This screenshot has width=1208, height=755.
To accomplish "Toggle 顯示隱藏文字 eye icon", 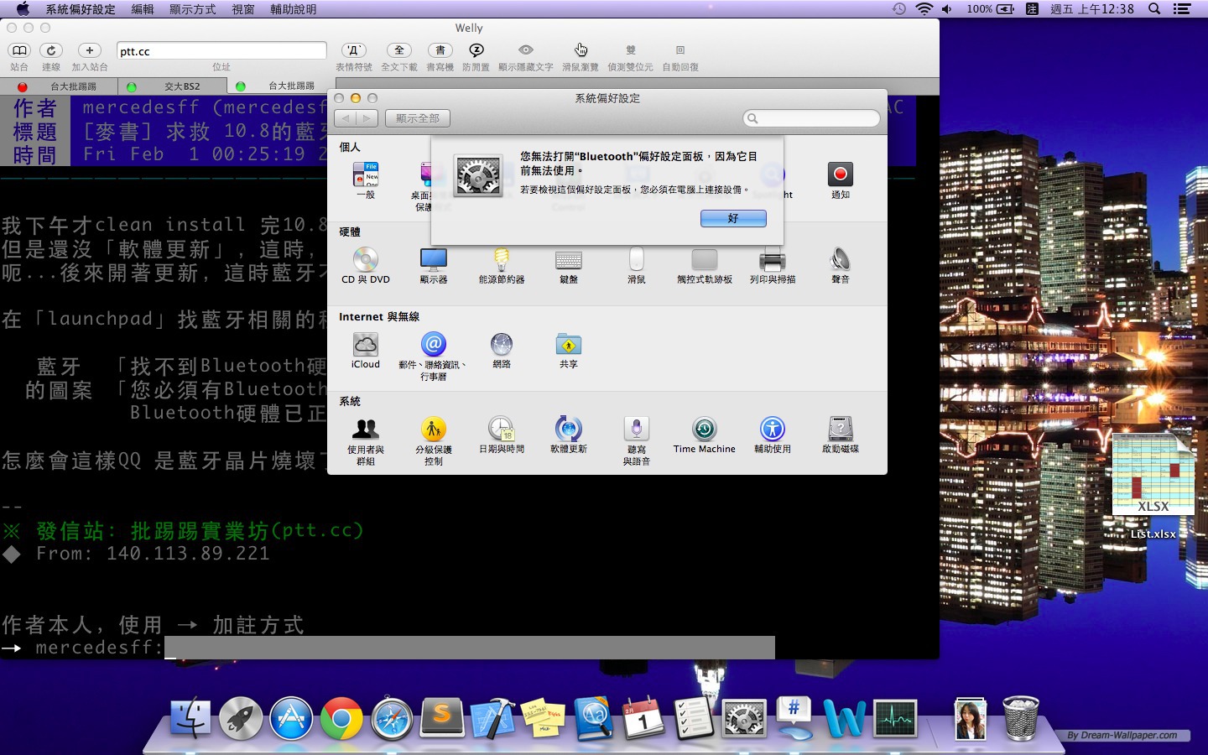I will point(526,50).
